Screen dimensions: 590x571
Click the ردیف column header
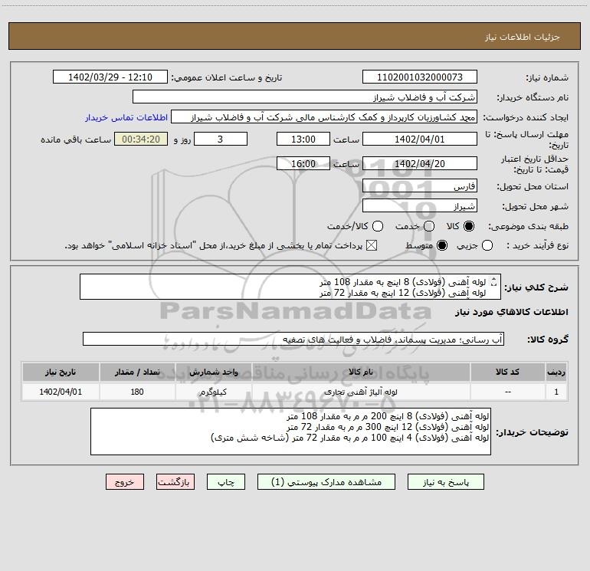pyautogui.click(x=556, y=372)
